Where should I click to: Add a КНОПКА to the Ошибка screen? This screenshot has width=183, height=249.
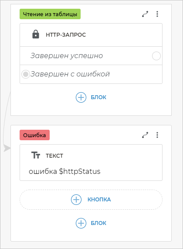(x=91, y=200)
